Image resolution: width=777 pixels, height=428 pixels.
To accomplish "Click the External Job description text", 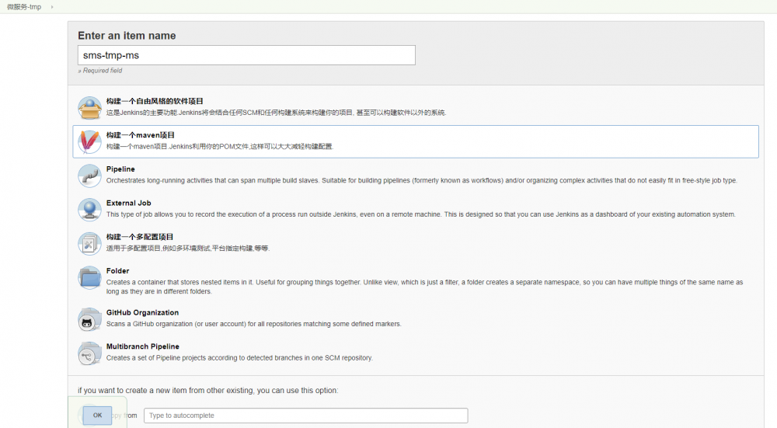I will pyautogui.click(x=420, y=214).
